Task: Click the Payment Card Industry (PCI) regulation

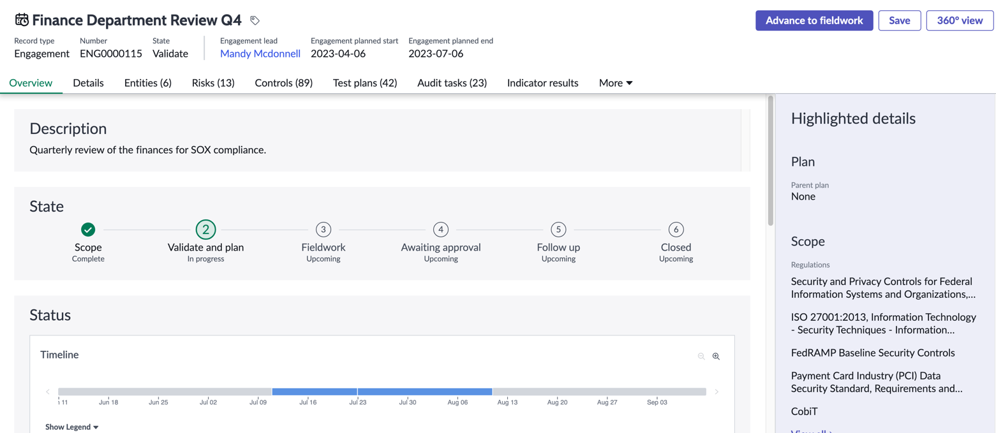Action: pos(877,382)
